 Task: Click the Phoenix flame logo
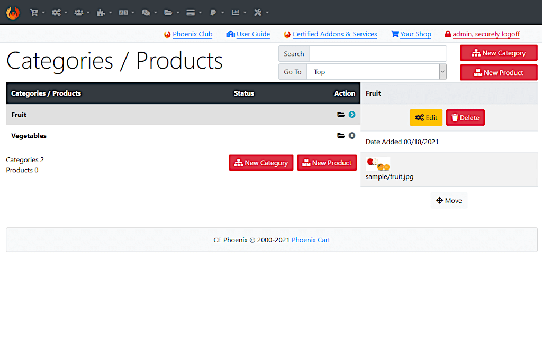click(13, 12)
